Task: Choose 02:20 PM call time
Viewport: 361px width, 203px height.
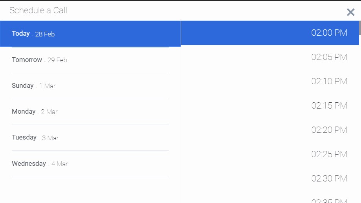Action: pos(329,130)
